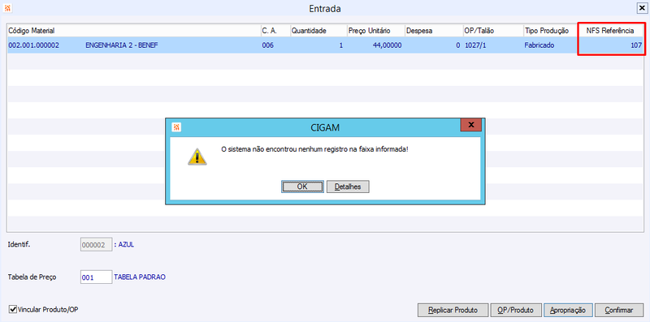This screenshot has width=650, height=322.
Task: Click the OP/Talão cell 1027/1
Action: [475, 45]
